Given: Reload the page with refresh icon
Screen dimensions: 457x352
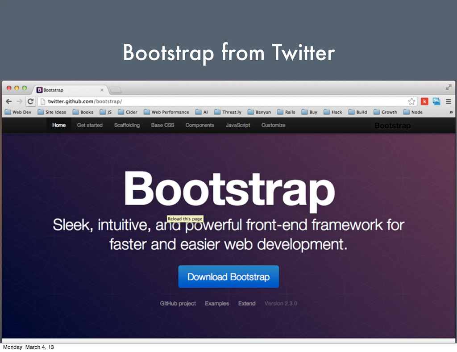Looking at the screenshot, I should click(30, 101).
